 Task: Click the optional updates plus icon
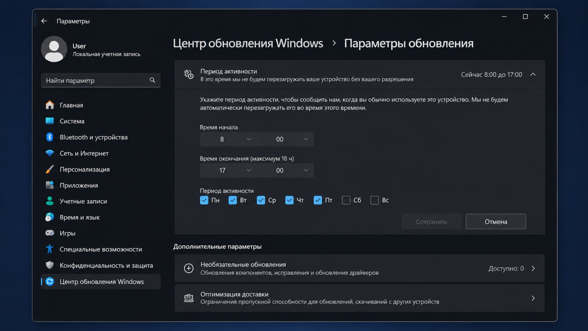(189, 268)
